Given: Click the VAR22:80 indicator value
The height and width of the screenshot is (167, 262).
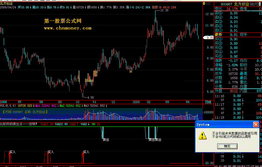Looking at the screenshot, I should [x=61, y=124].
